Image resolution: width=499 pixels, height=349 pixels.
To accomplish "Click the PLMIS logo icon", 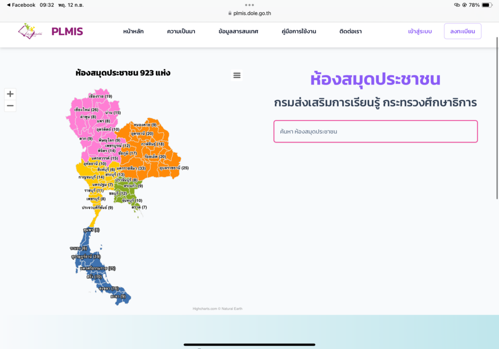I will 30,32.
